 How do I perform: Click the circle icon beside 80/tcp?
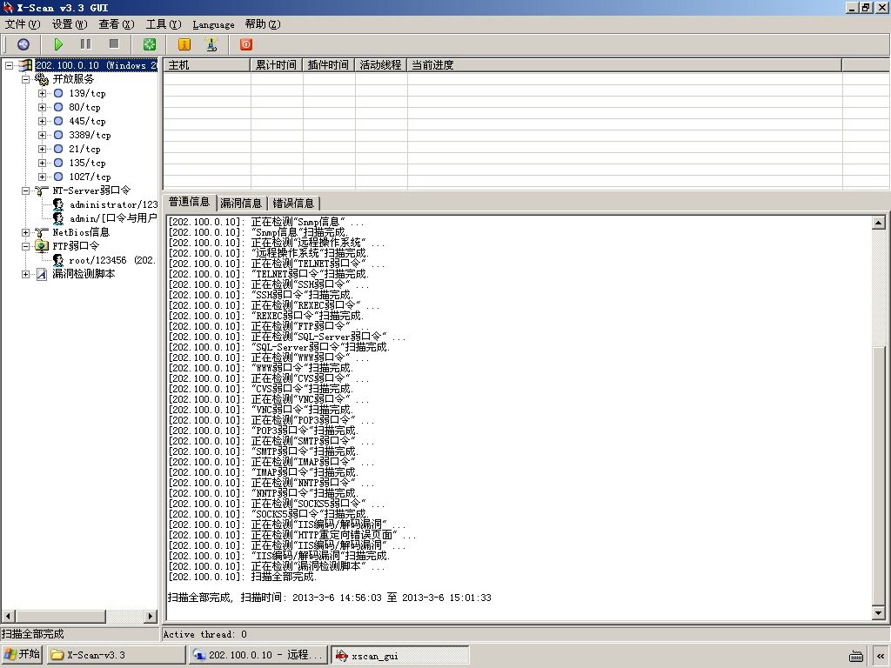pyautogui.click(x=58, y=107)
